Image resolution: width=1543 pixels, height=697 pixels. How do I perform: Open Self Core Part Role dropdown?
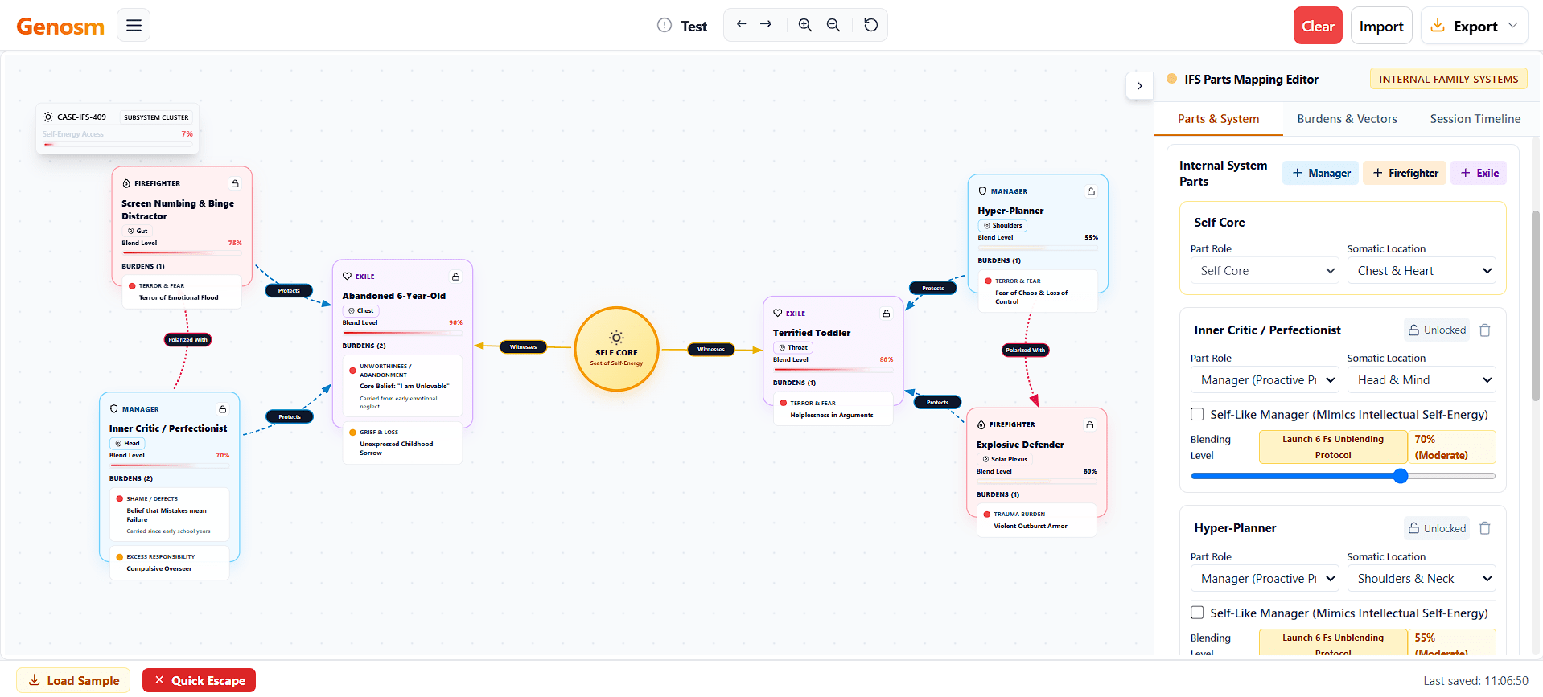[1265, 271]
